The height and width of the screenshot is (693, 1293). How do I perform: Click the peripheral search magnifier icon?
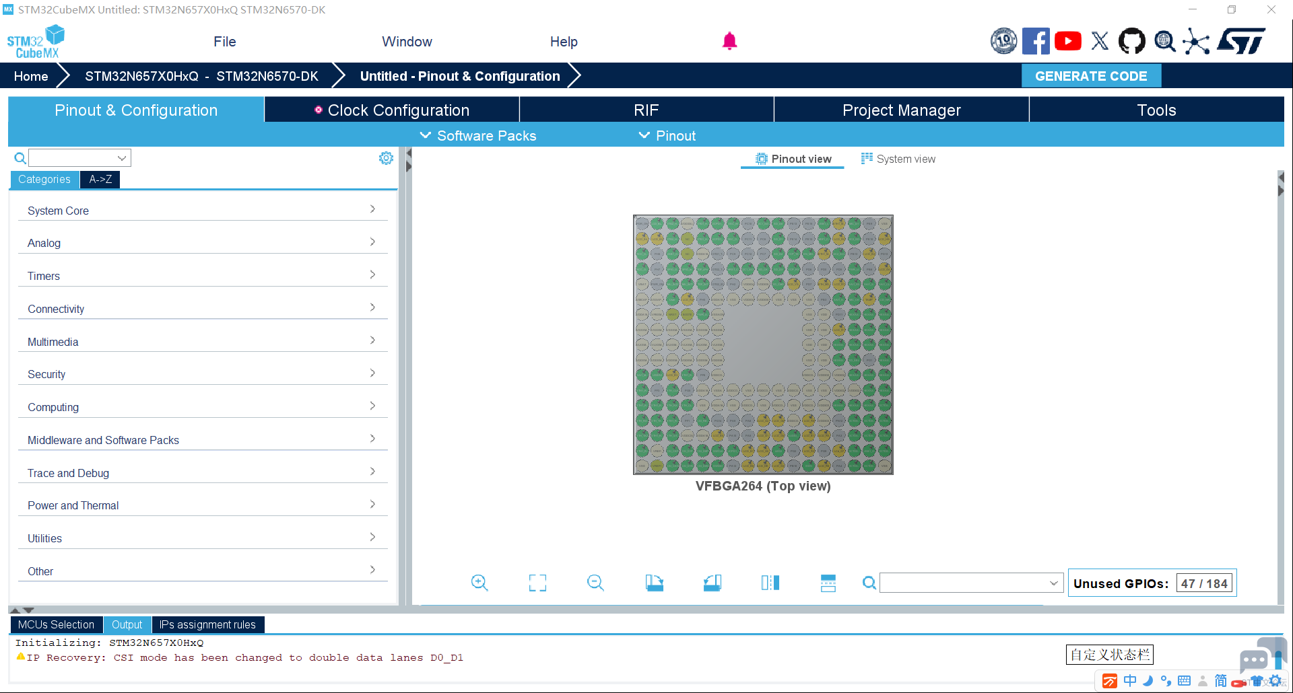click(20, 158)
